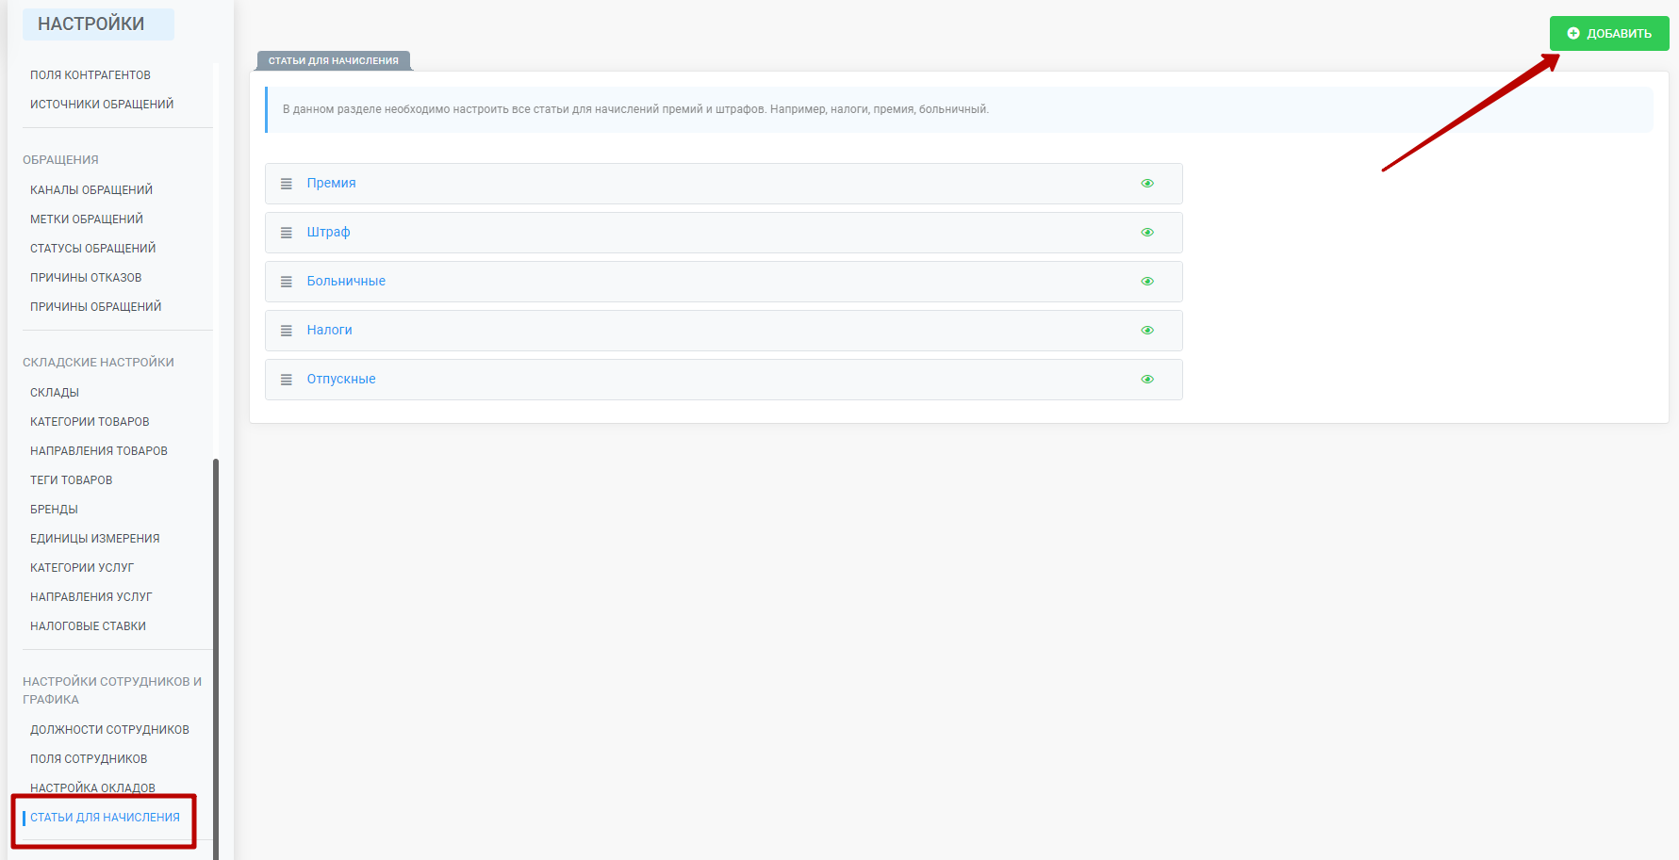Open Склады settings

coord(55,393)
